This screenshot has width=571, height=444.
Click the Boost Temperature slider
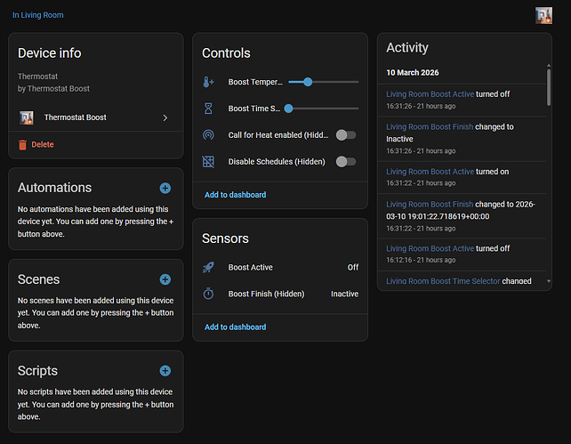(x=323, y=82)
